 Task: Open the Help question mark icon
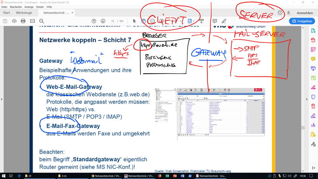[x=280, y=13]
